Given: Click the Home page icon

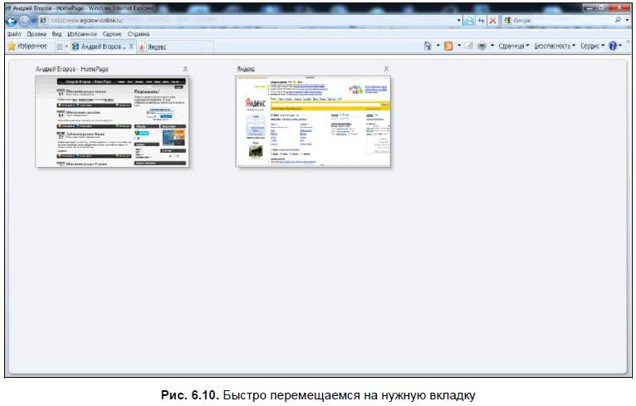Looking at the screenshot, I should pos(428,46).
